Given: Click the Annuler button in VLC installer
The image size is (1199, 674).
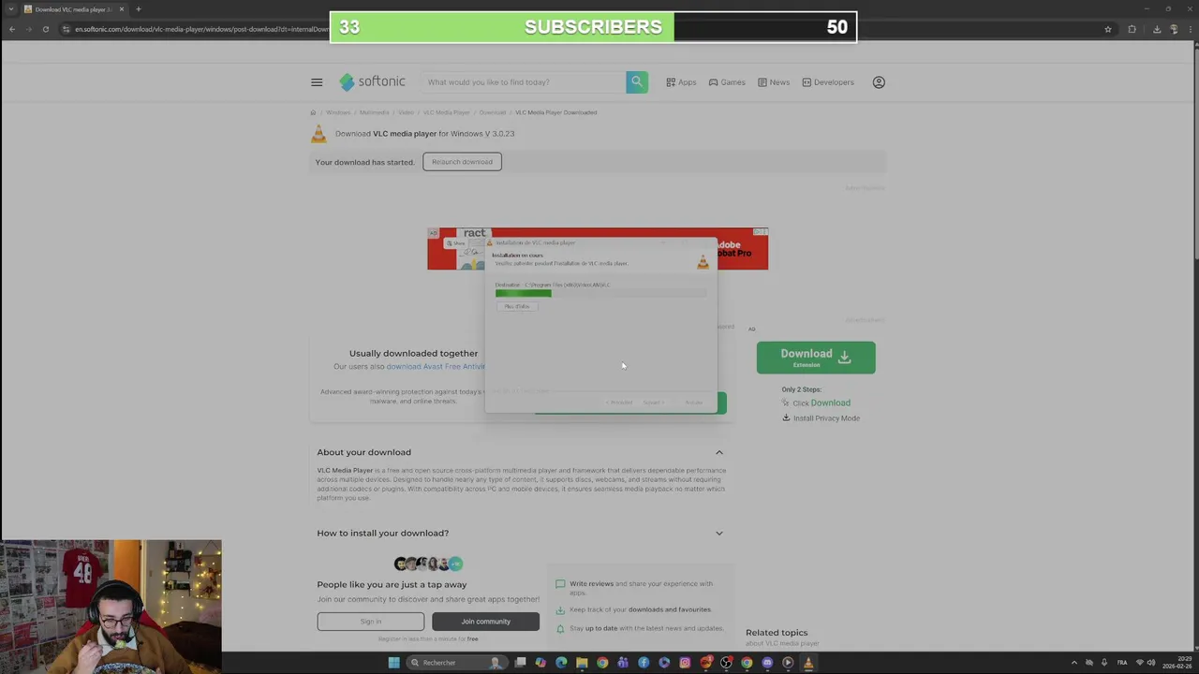Looking at the screenshot, I should point(693,403).
